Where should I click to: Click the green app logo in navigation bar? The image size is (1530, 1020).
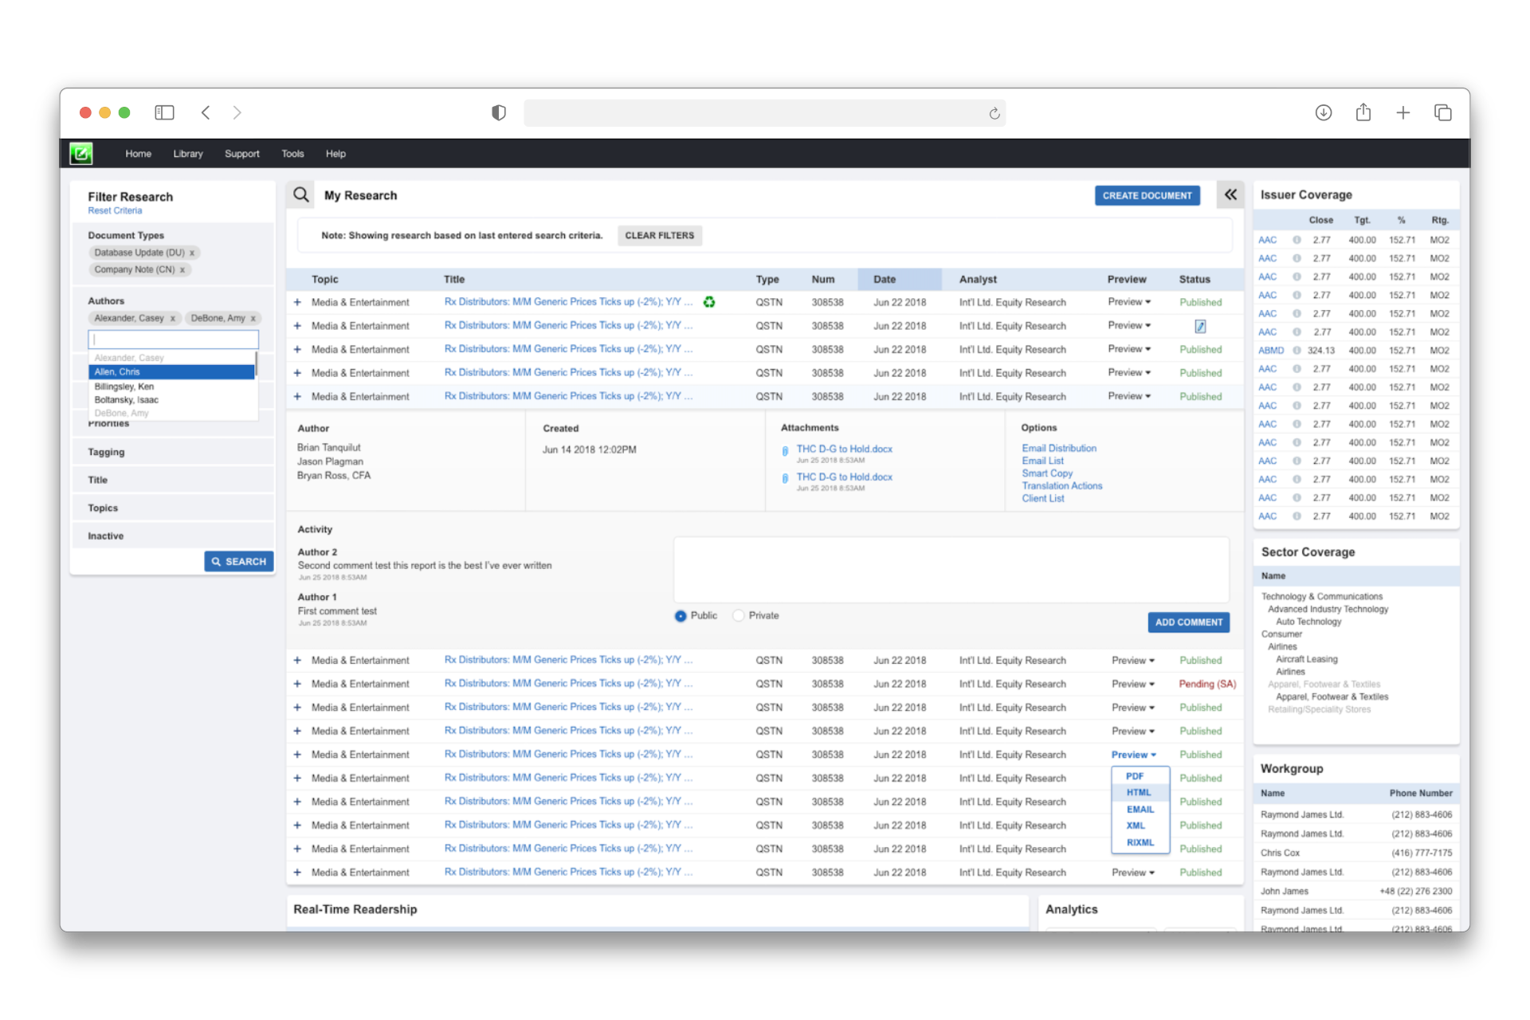(x=80, y=153)
